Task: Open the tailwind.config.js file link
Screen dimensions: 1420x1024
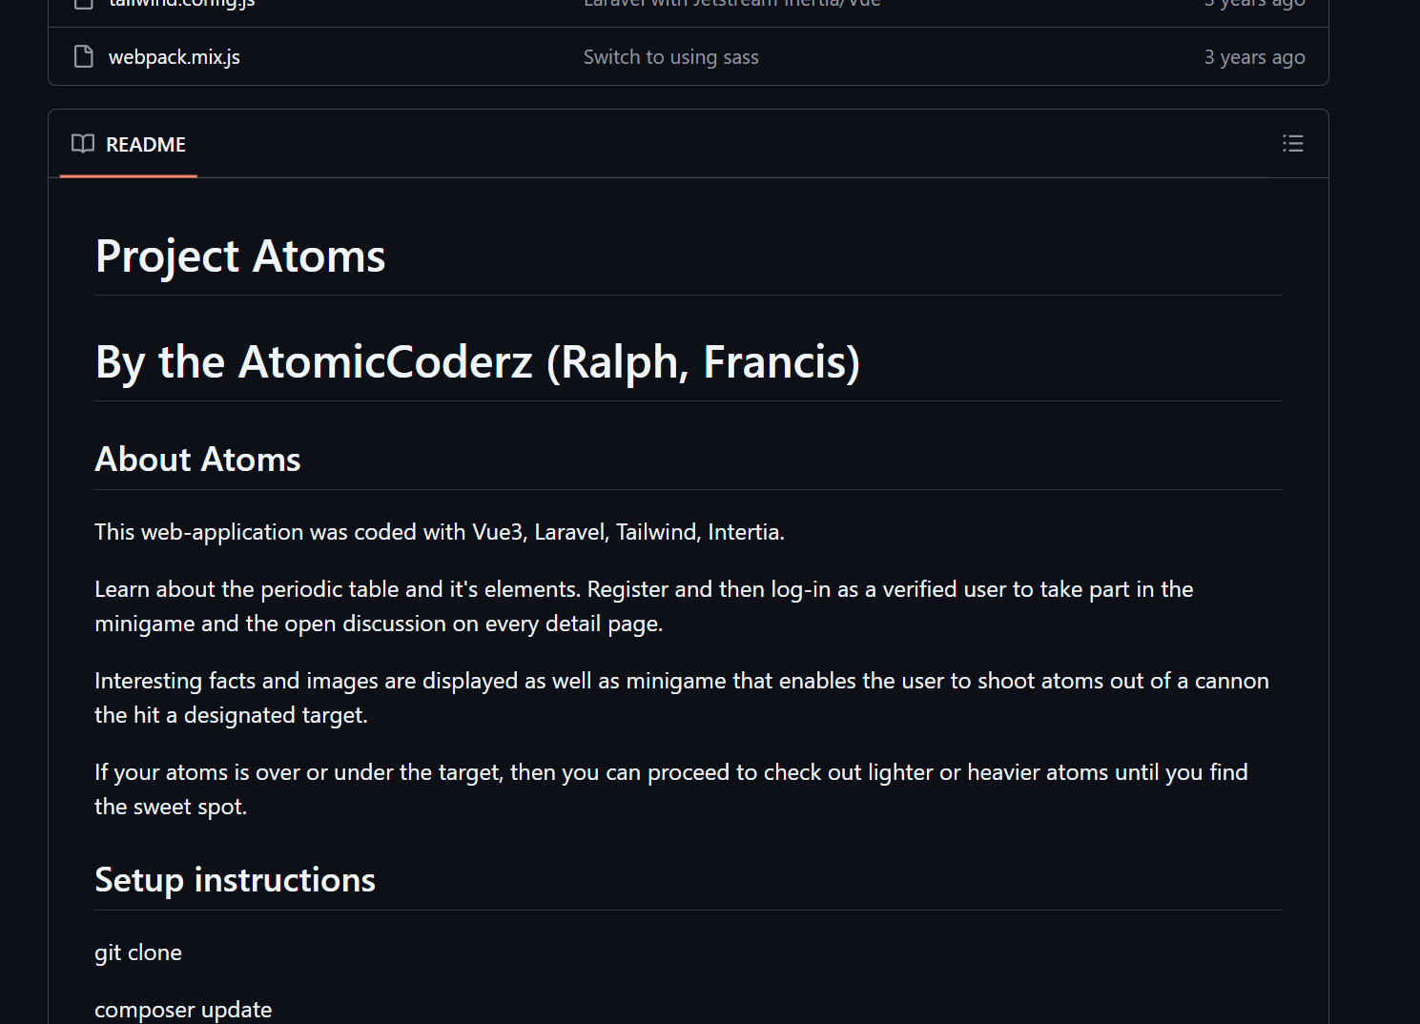Action: [181, 3]
